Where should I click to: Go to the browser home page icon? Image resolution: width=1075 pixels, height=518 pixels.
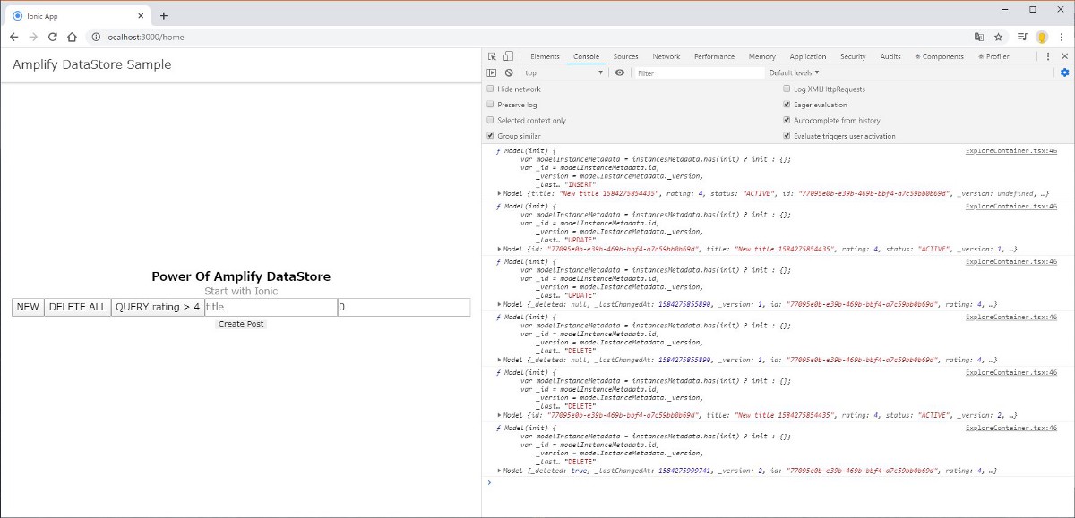(72, 37)
